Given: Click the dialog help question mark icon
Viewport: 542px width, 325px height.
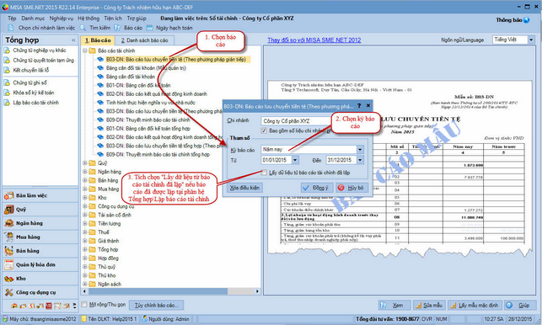Looking at the screenshot, I should [359, 106].
